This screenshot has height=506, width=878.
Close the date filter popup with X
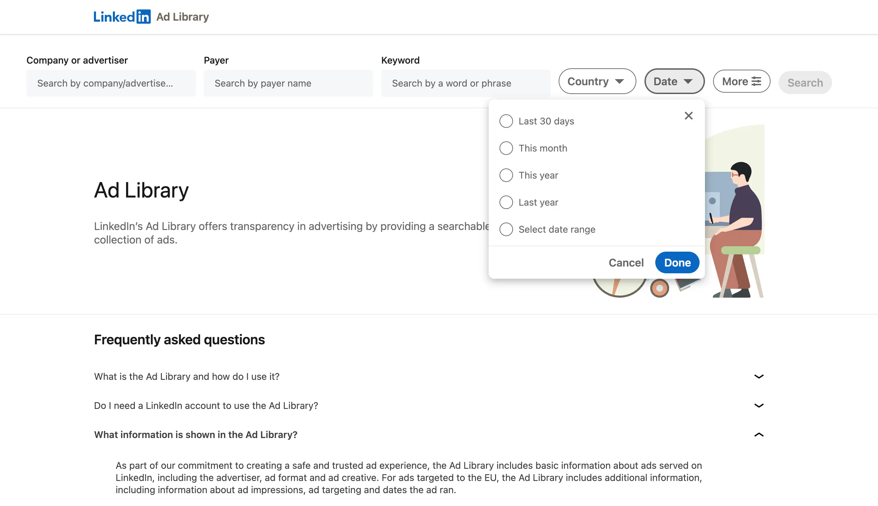click(688, 116)
